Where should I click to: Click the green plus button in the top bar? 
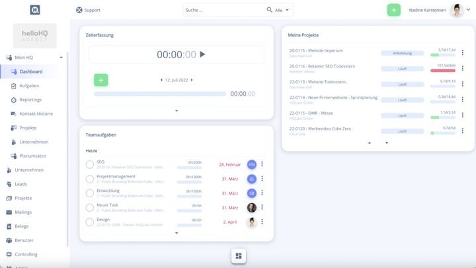(x=393, y=10)
